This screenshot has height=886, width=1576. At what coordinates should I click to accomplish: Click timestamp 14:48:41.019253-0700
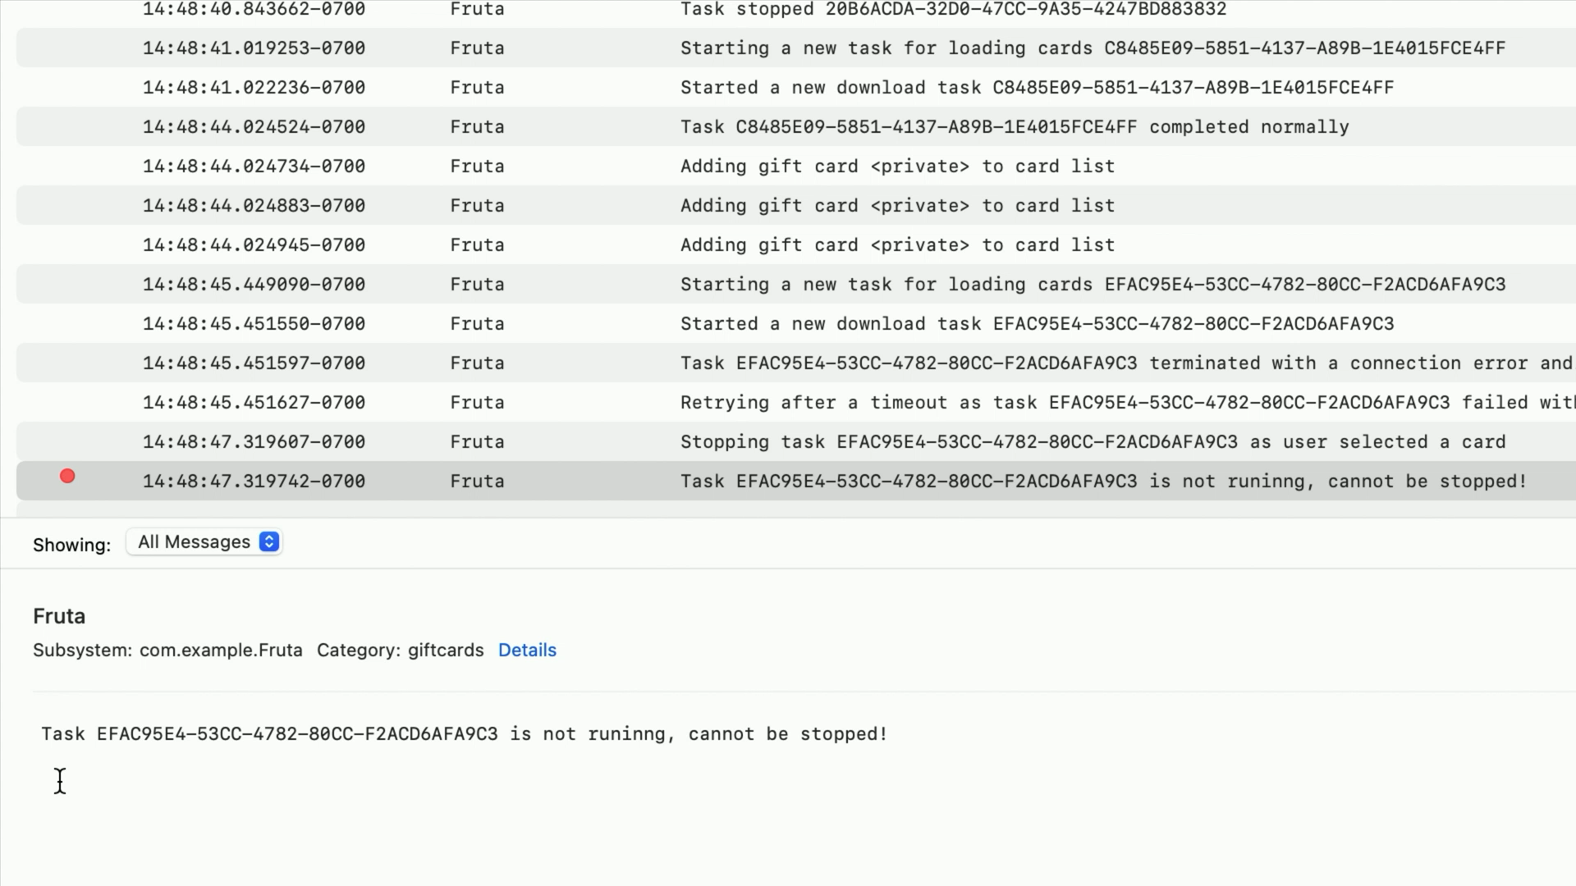tap(254, 48)
